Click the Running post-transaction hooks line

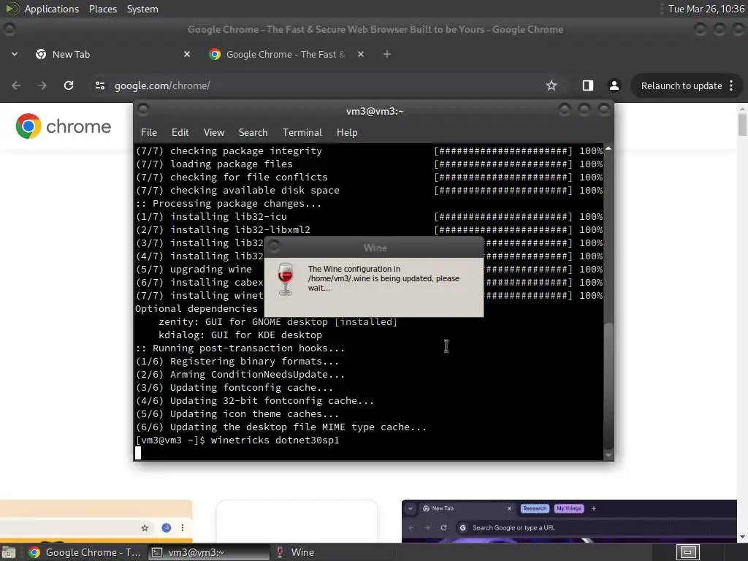point(240,348)
